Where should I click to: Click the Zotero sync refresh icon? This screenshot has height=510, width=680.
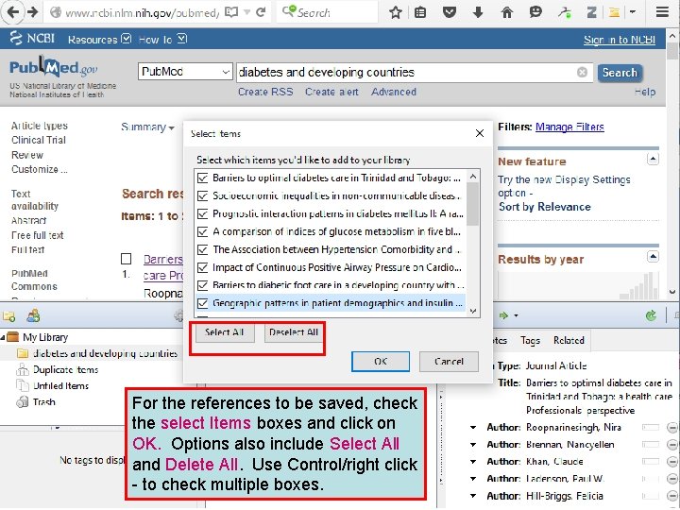tap(651, 315)
